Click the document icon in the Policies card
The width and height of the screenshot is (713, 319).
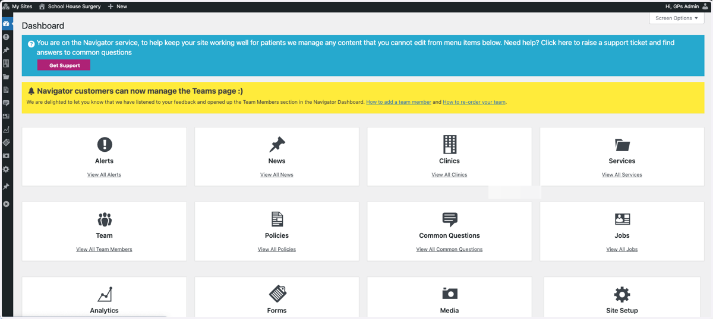click(x=277, y=219)
